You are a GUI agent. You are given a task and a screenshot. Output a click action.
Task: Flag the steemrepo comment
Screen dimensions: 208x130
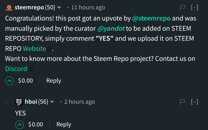point(182,8)
